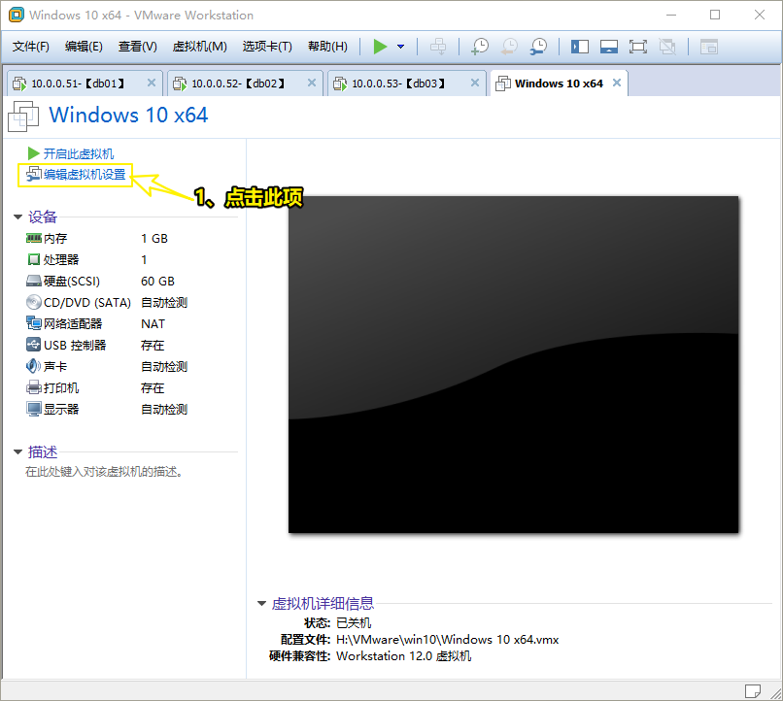Select the 处理器 device row label
Image resolution: width=783 pixels, height=701 pixels.
point(61,260)
